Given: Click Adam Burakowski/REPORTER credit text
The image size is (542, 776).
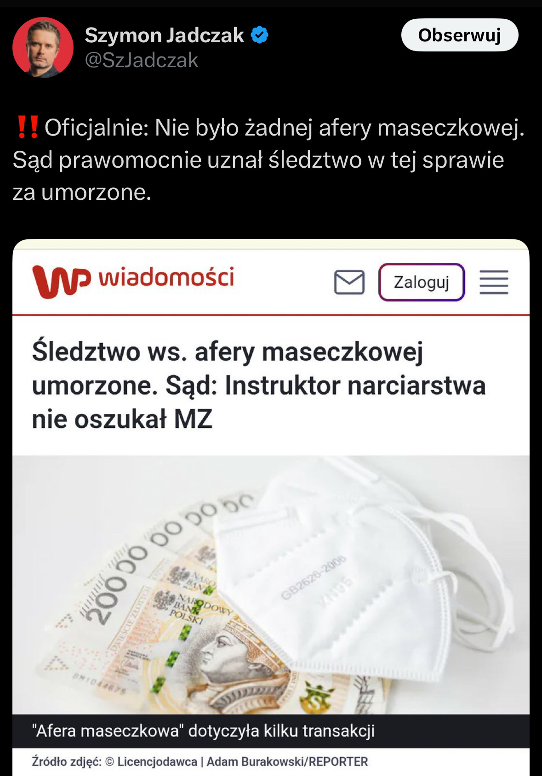Looking at the screenshot, I should click(287, 761).
